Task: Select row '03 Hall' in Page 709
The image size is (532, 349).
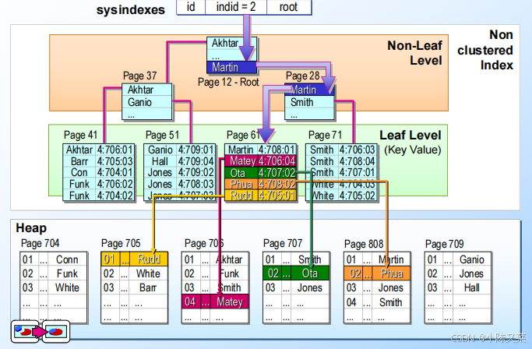Action: (458, 287)
